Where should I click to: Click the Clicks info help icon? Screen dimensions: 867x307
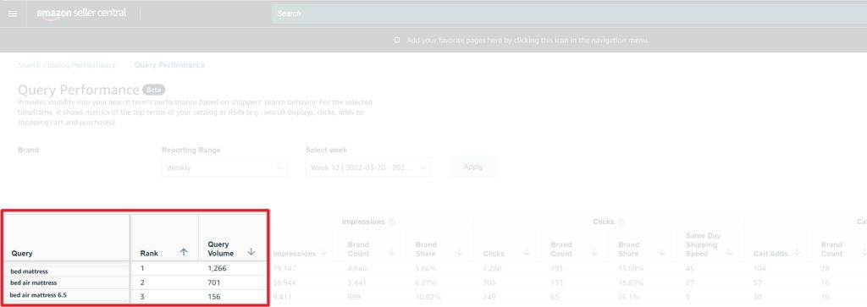click(621, 222)
